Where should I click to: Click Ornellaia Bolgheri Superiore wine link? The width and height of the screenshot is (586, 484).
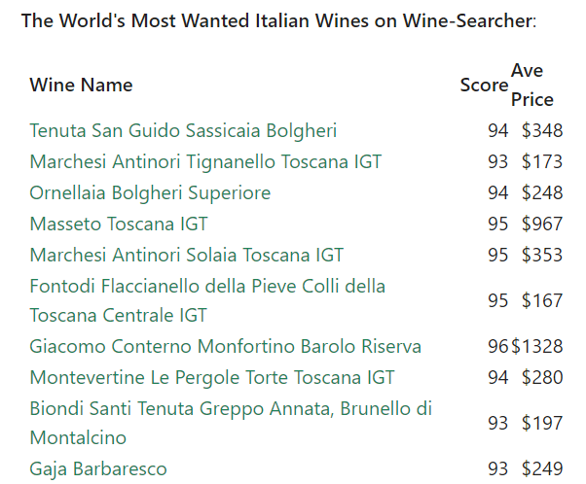coord(150,193)
